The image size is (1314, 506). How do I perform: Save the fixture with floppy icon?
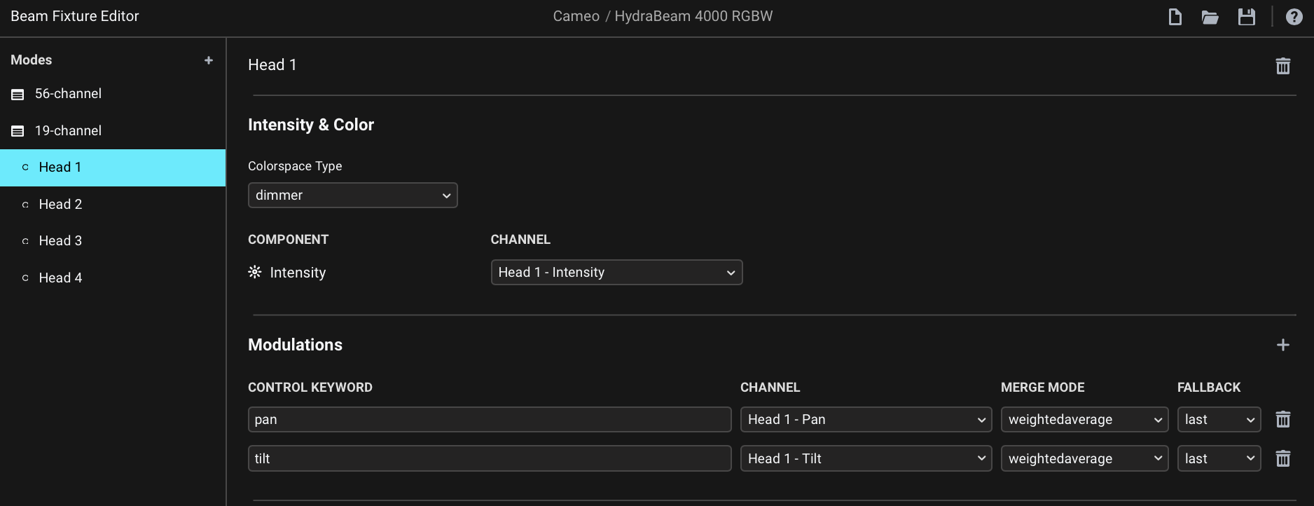click(1246, 17)
